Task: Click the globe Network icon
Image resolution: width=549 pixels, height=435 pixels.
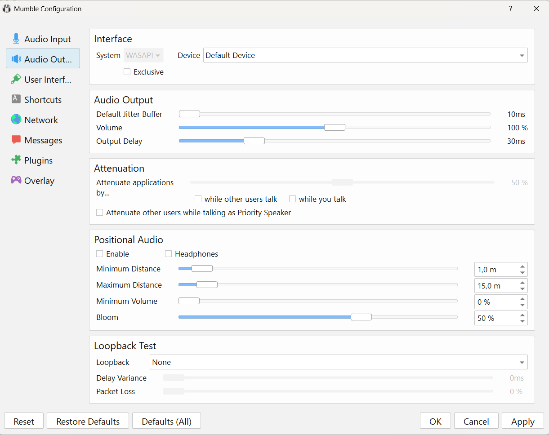Action: (x=16, y=120)
